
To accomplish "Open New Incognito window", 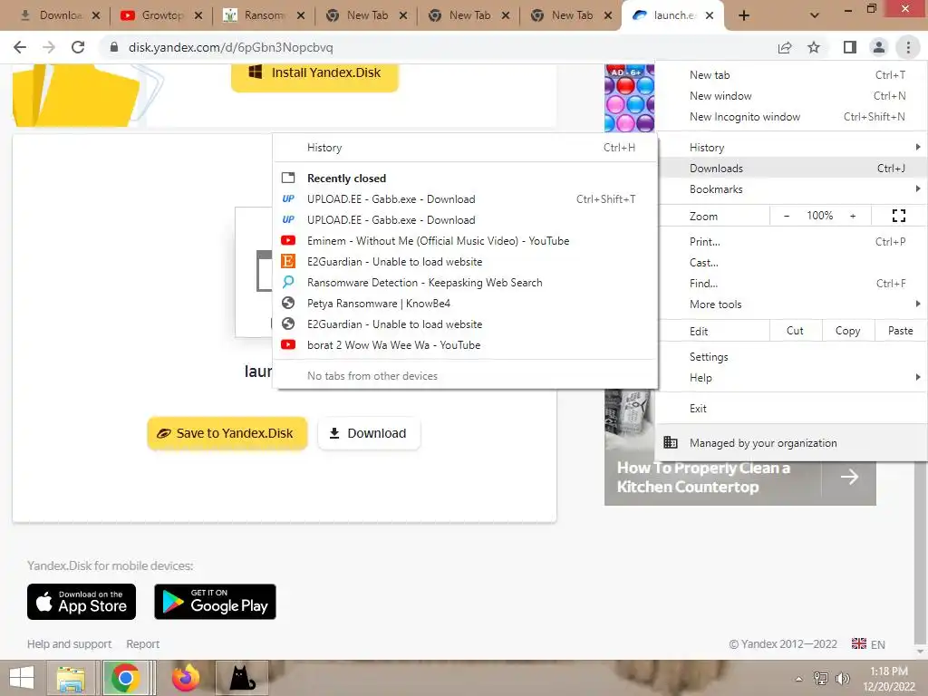I will (x=792, y=117).
